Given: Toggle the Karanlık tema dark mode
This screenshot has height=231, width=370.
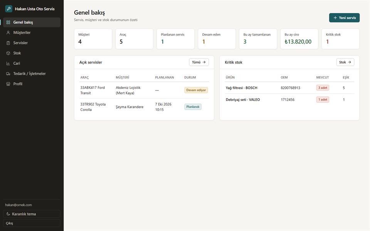Looking at the screenshot, I should click(x=32, y=214).
